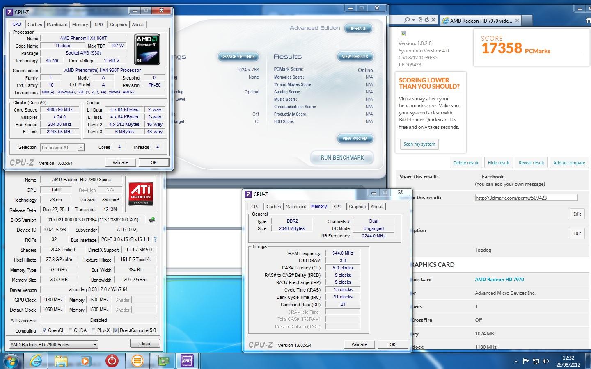
Task: Toggle the DirectCompute 5.0 checkbox
Action: [116, 330]
